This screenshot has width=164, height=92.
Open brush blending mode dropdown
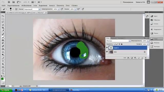click(39, 9)
